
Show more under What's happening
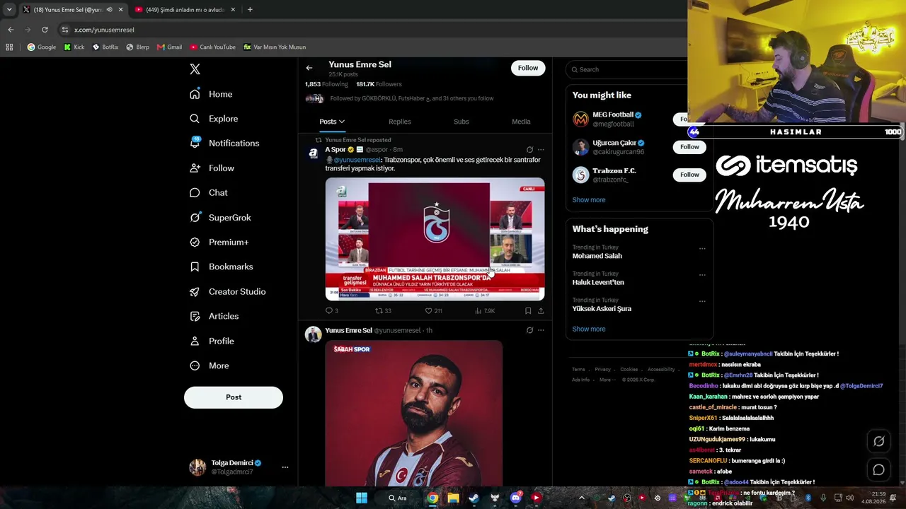coord(589,329)
